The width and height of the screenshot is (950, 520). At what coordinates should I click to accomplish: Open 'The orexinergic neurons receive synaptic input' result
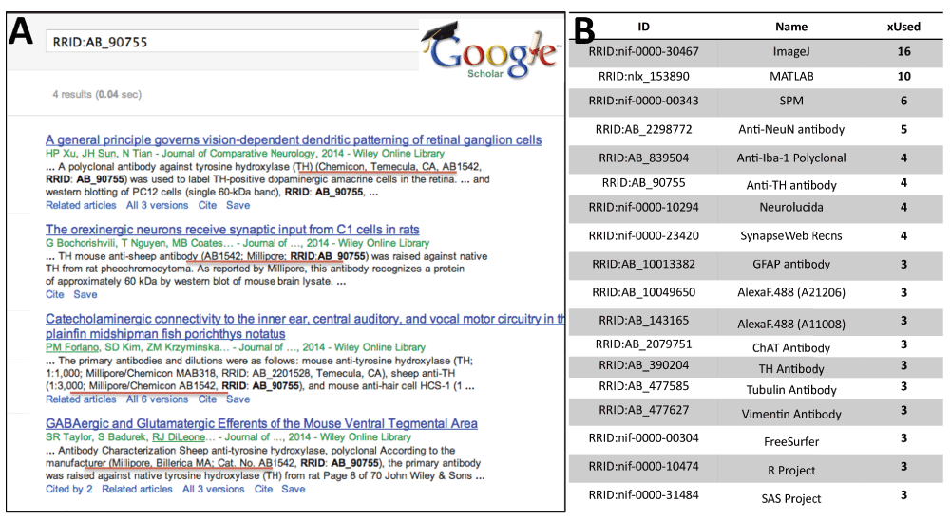pos(233,230)
